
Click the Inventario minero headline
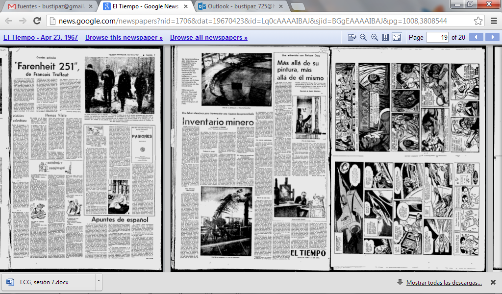(218, 122)
